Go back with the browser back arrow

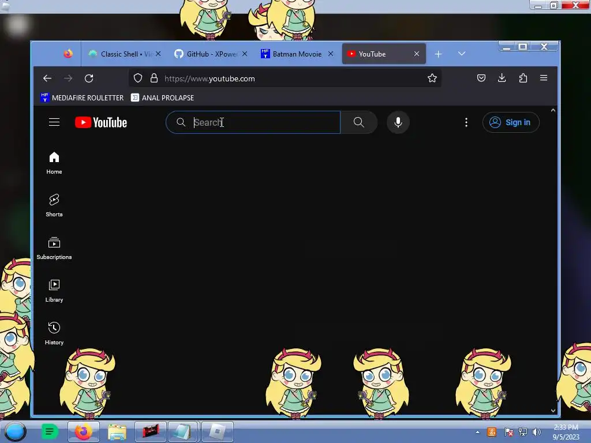pyautogui.click(x=47, y=78)
